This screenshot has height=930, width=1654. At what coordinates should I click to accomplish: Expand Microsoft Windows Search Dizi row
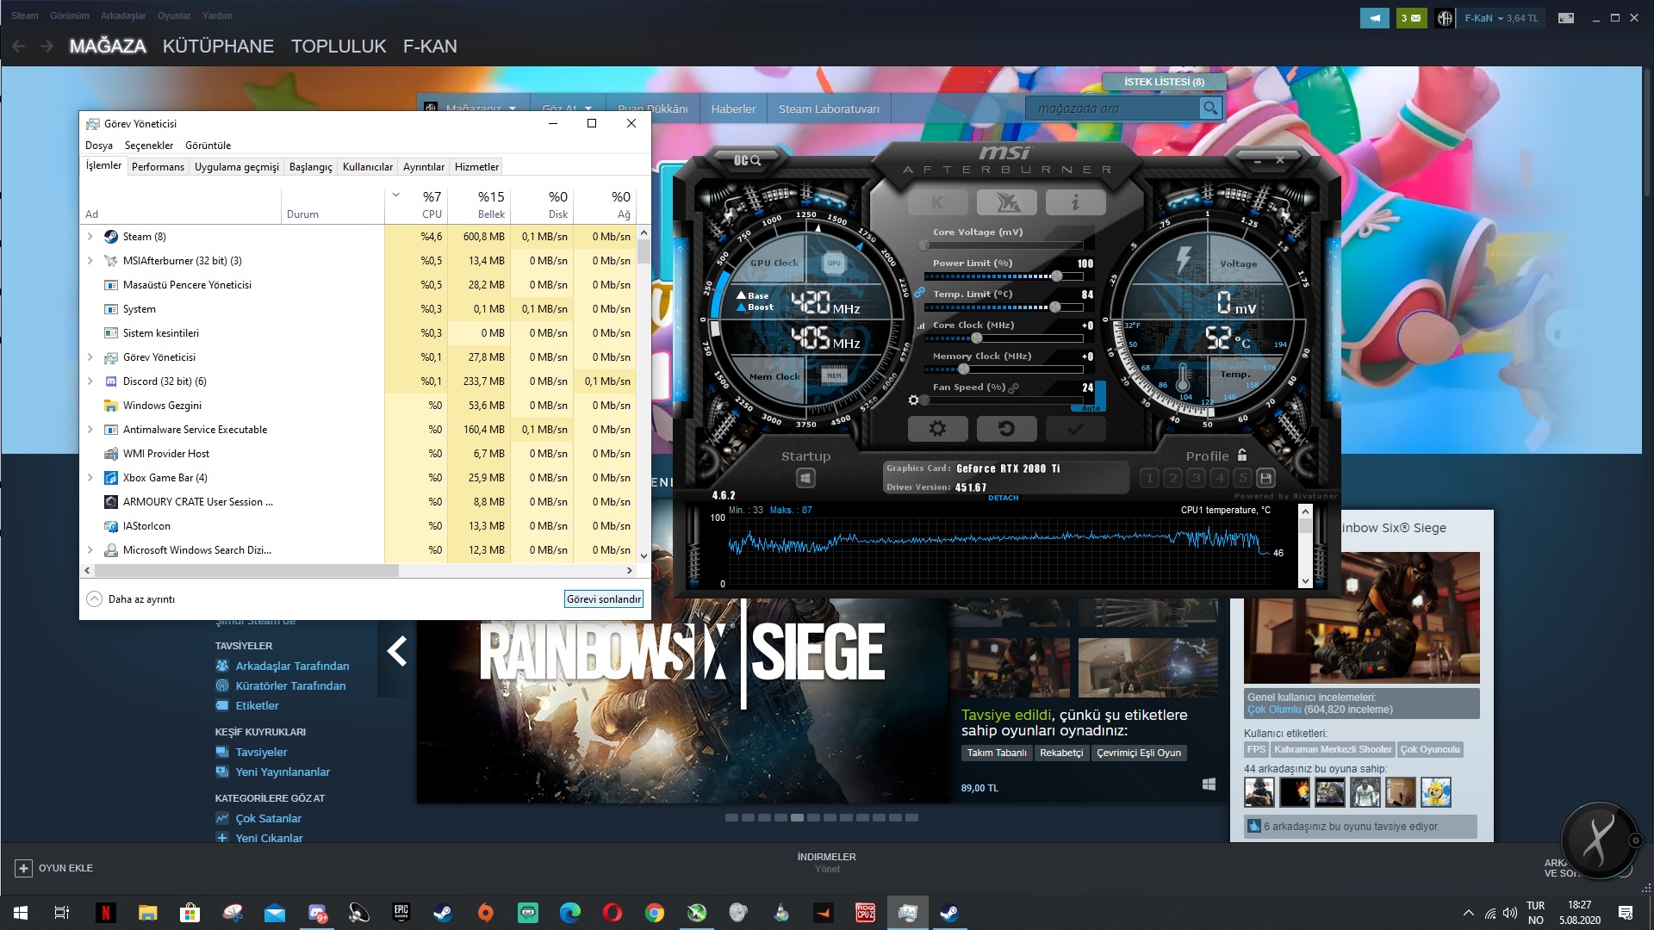90,549
